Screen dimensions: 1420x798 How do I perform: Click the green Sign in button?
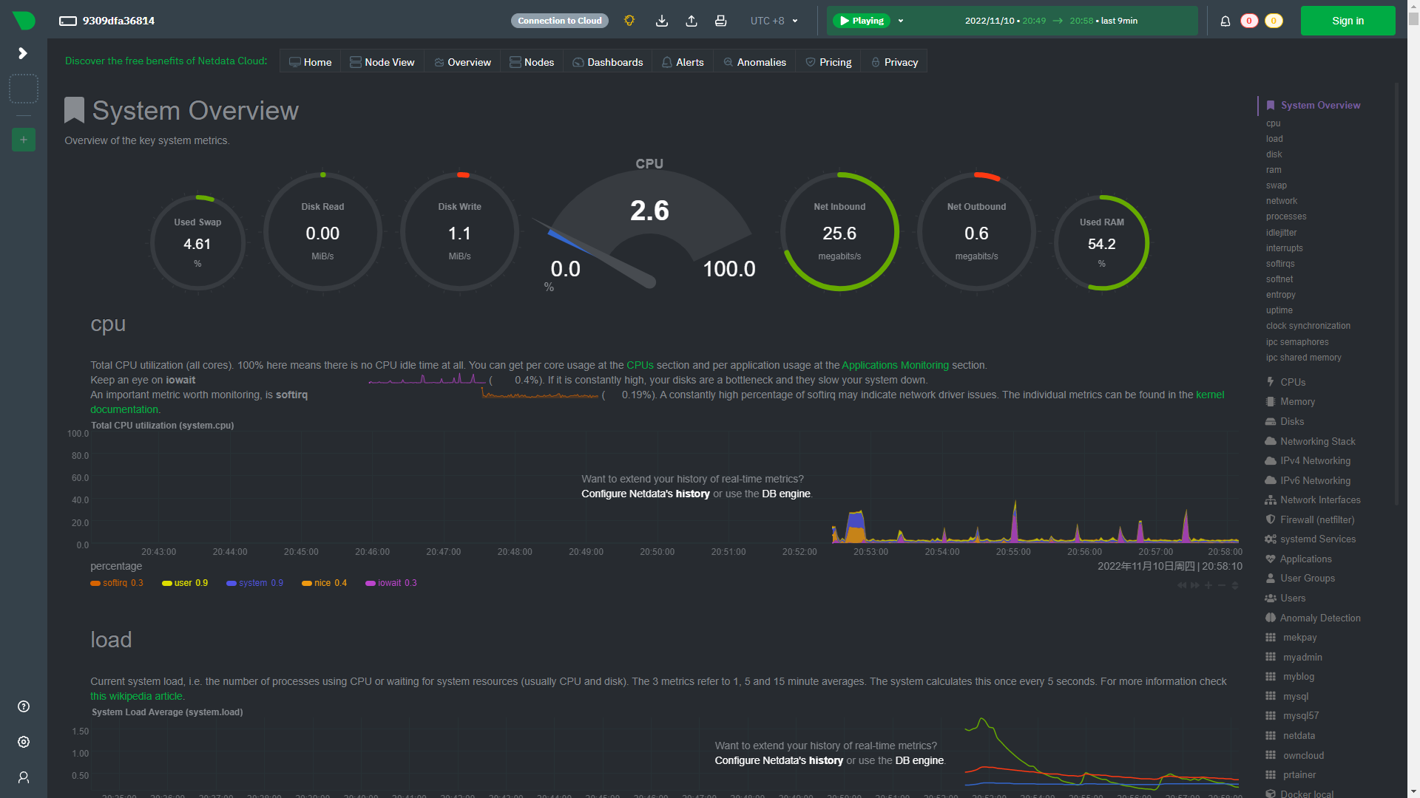point(1348,21)
